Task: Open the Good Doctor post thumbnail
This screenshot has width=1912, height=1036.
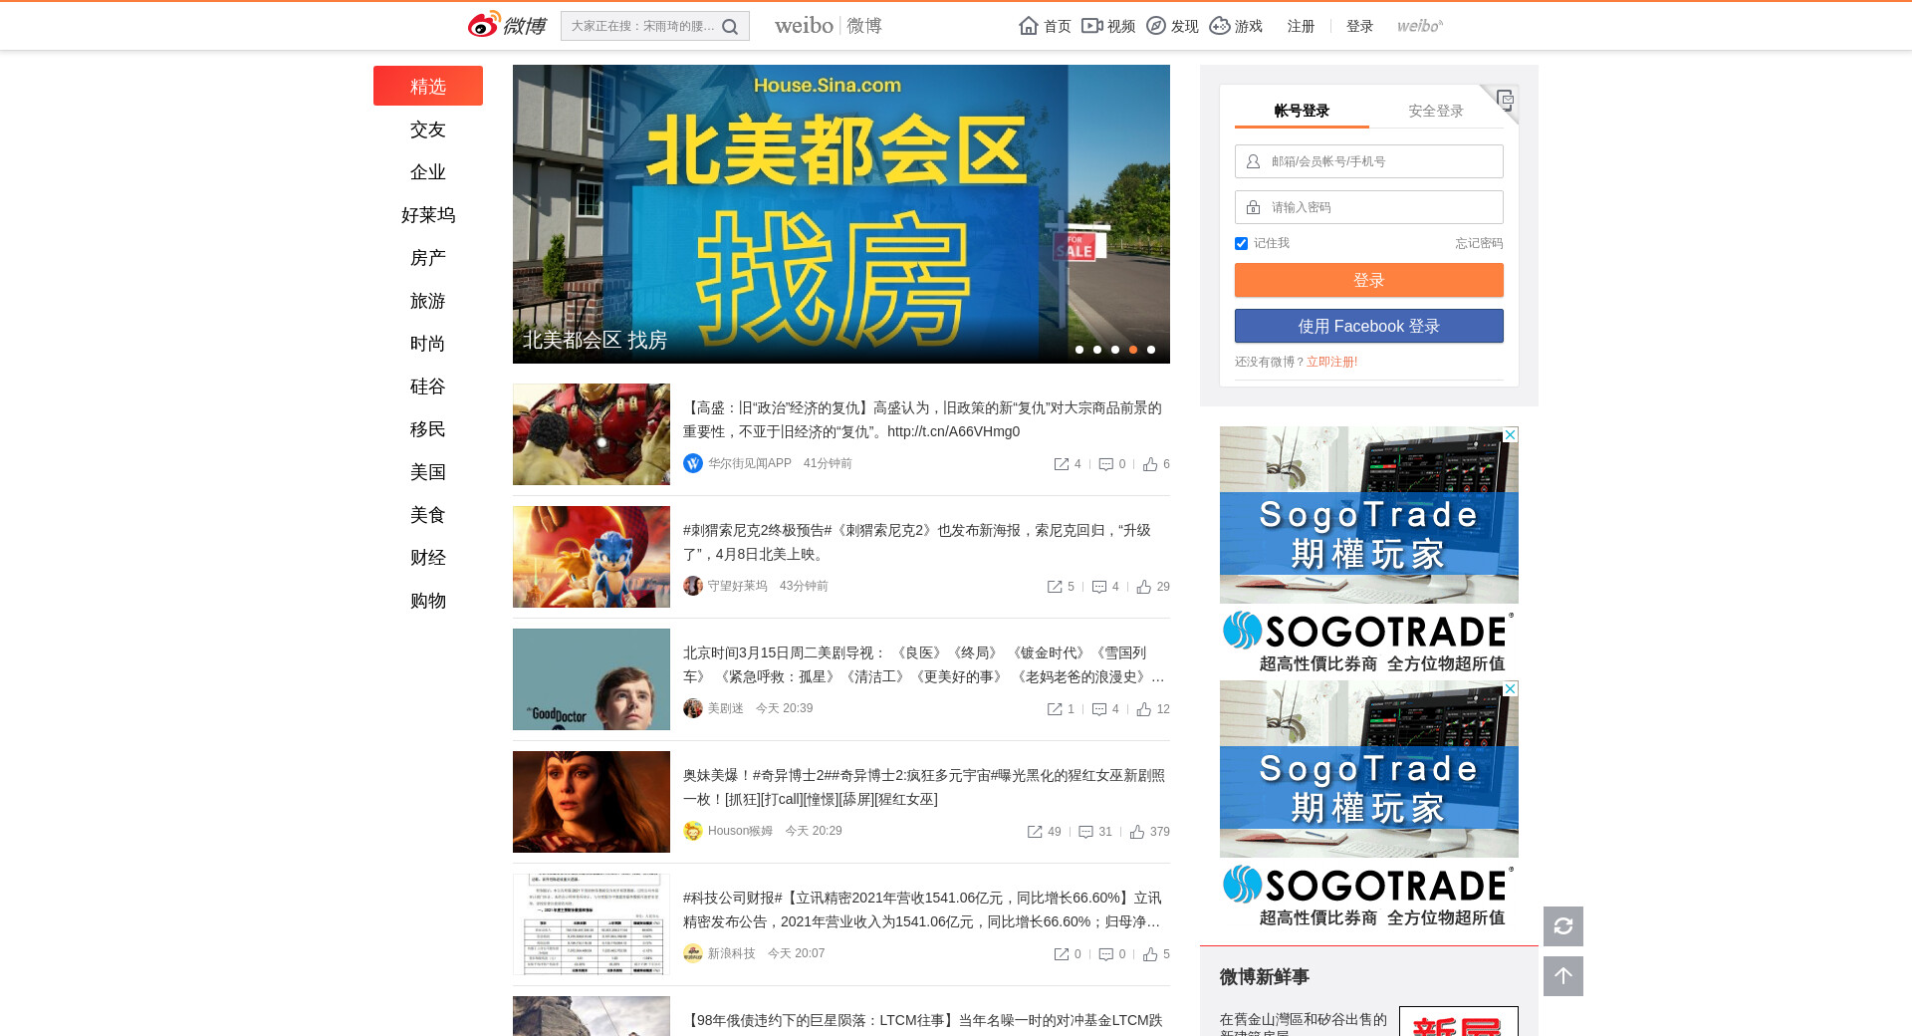Action: (x=592, y=679)
